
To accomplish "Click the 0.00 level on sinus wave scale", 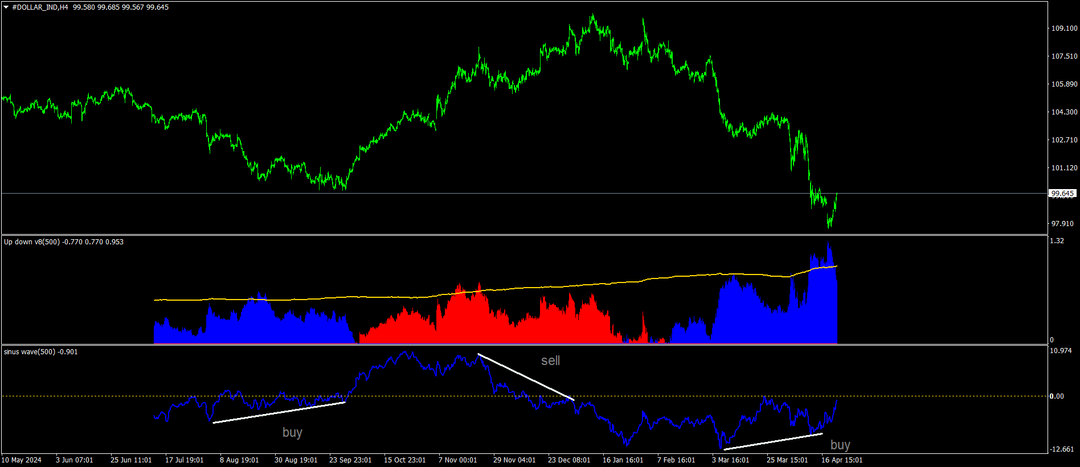I will pyautogui.click(x=1057, y=396).
